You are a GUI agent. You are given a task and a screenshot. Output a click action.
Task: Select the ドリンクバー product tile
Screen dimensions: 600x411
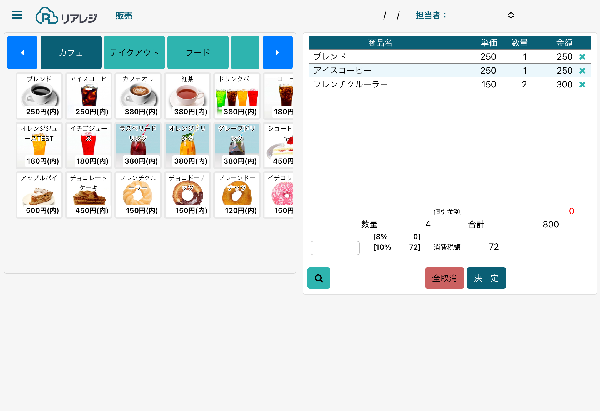click(x=237, y=96)
